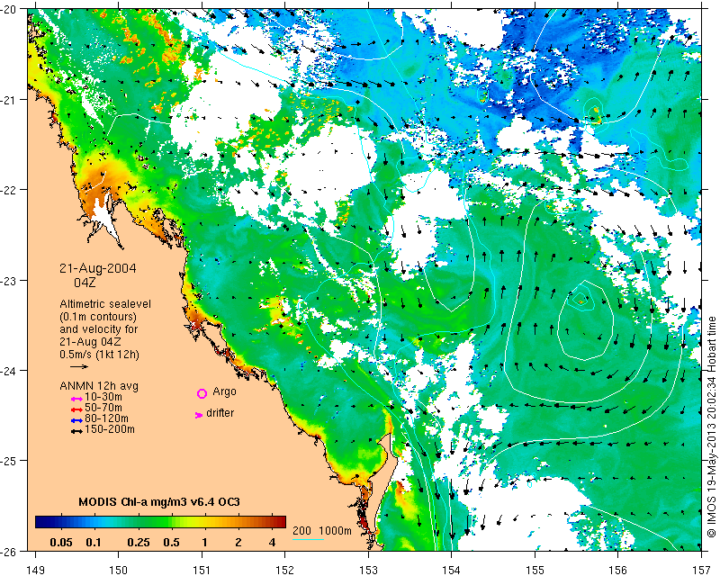This screenshot has width=720, height=576.
Task: Click the chlorophyll colorbar at value 1
Action: point(204,521)
